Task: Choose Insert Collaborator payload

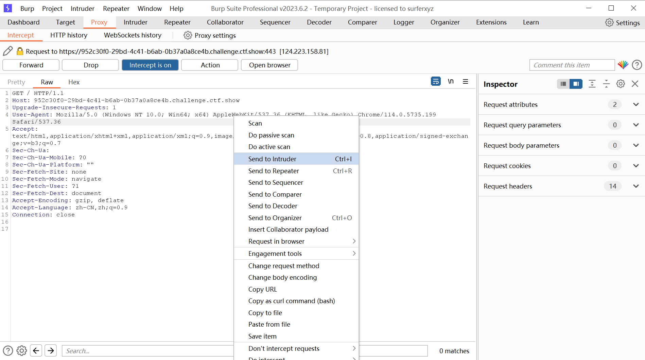Action: pos(296,229)
